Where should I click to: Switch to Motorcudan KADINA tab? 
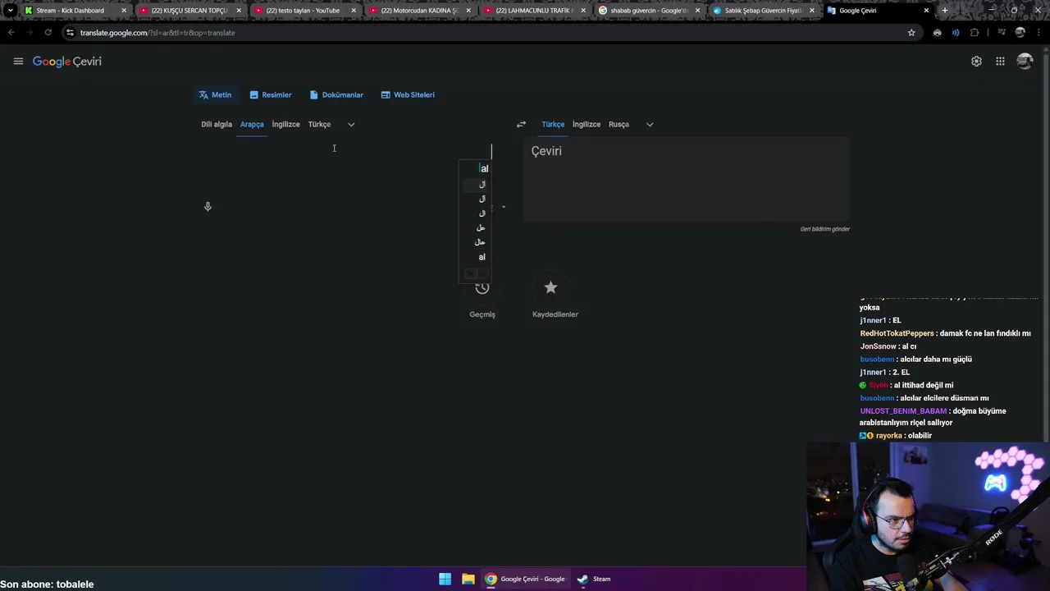(x=418, y=11)
